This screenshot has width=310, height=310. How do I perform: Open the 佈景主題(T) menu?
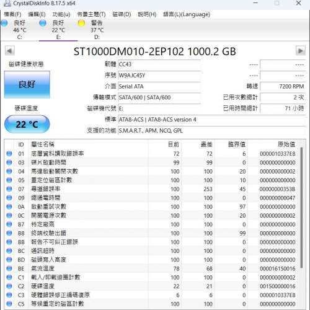[x=91, y=14]
